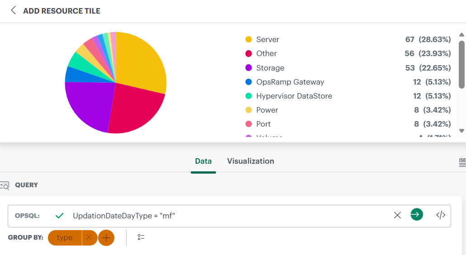
Task: Click the JSON view icon
Action: coord(462,163)
